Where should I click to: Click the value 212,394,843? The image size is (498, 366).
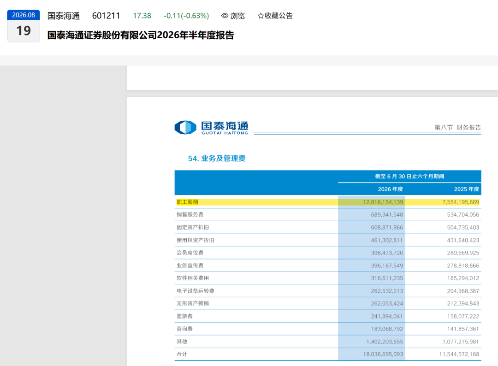pyautogui.click(x=463, y=303)
